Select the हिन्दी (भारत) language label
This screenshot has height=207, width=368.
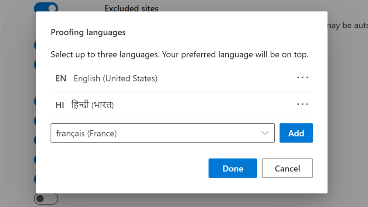(x=93, y=105)
